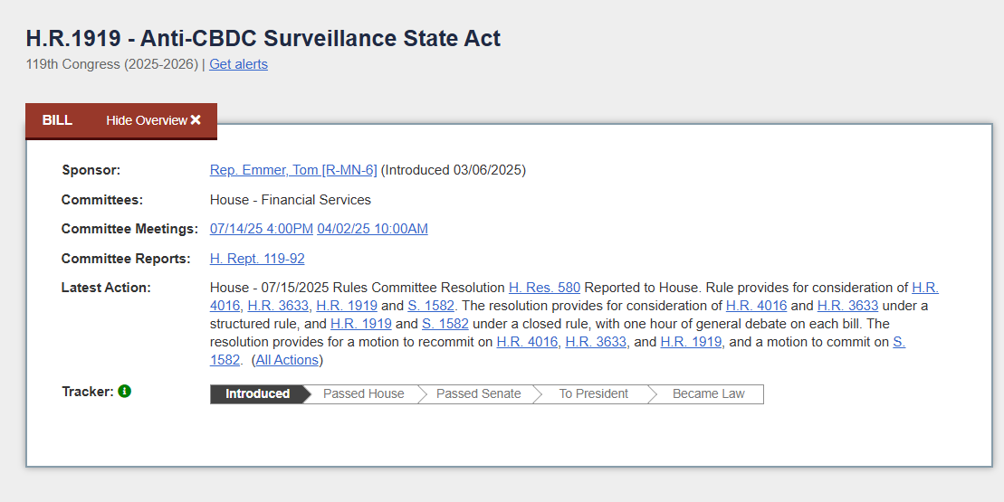Click the Passed Senate tracker stage
Viewport: 1004px width, 502px height.
tap(478, 394)
